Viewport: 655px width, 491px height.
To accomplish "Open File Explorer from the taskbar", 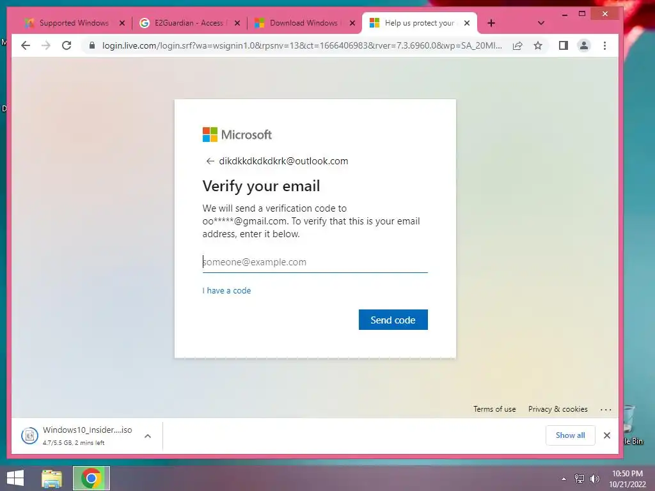I will pyautogui.click(x=52, y=478).
